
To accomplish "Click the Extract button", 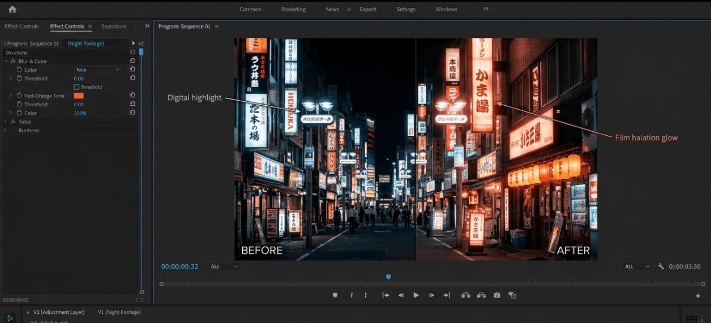I will (x=481, y=295).
